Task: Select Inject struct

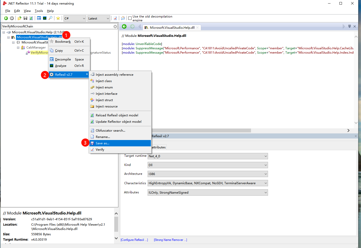Action: click(x=120, y=100)
